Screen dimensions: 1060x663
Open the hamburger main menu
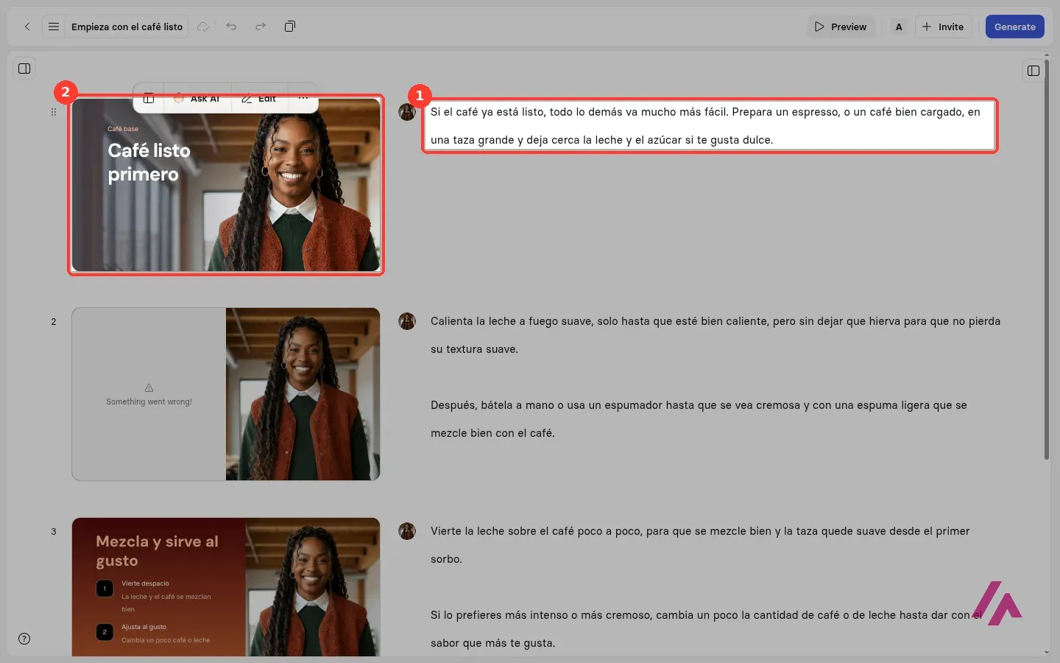[x=54, y=27]
